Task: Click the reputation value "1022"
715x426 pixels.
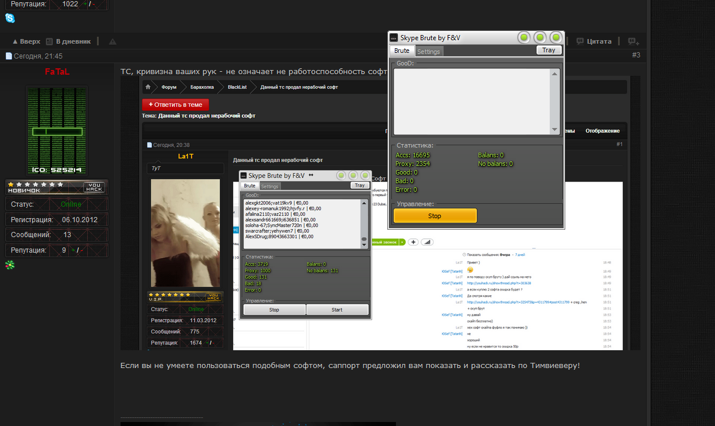Action: click(70, 4)
